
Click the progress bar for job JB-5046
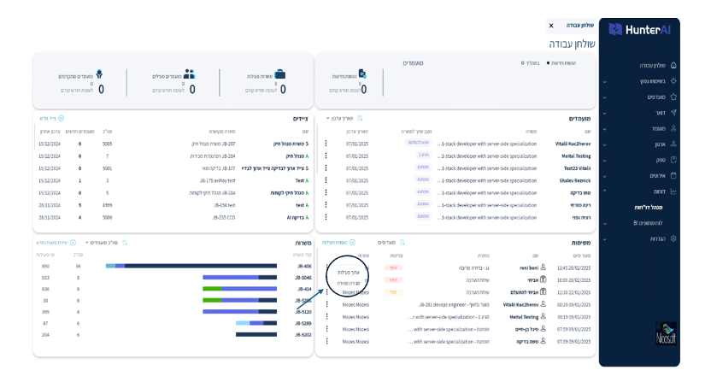point(239,278)
